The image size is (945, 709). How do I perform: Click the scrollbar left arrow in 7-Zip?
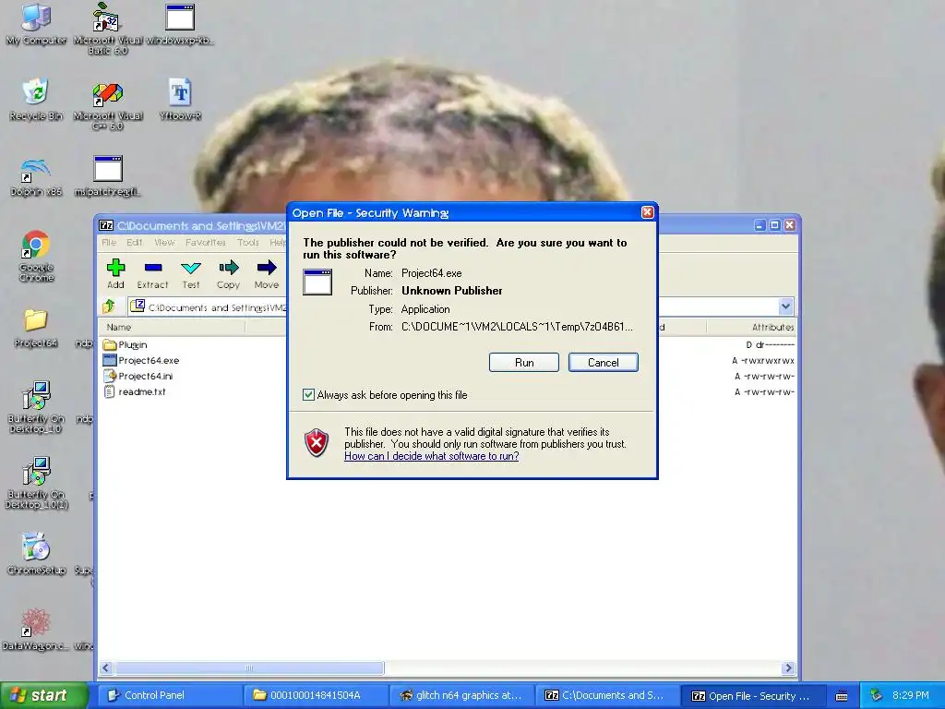coord(106,668)
